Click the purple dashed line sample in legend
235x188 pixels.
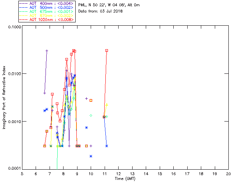point(23,3)
